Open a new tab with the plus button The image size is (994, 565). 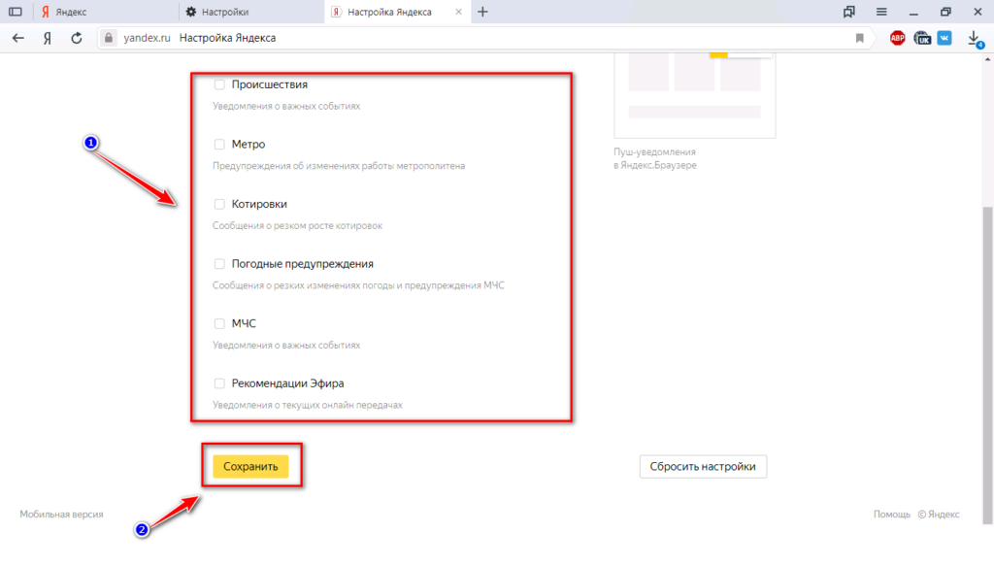coord(483,12)
